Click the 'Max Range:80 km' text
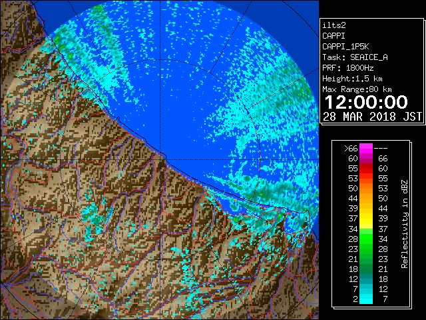This screenshot has width=426, height=320. pyautogui.click(x=357, y=89)
